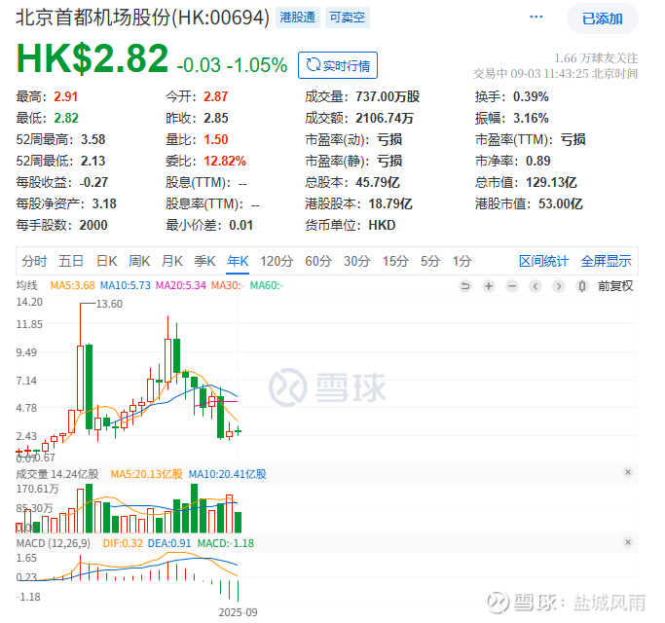Screen dimensions: 665x623
Task: Click the MA10:5.73 moving average label
Action: (125, 285)
